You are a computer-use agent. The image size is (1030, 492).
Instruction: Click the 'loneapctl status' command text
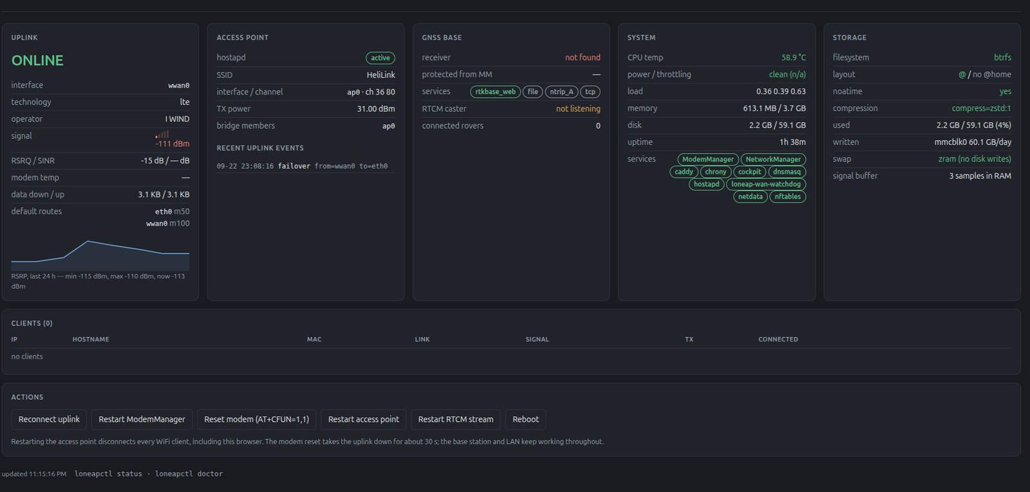click(x=108, y=474)
